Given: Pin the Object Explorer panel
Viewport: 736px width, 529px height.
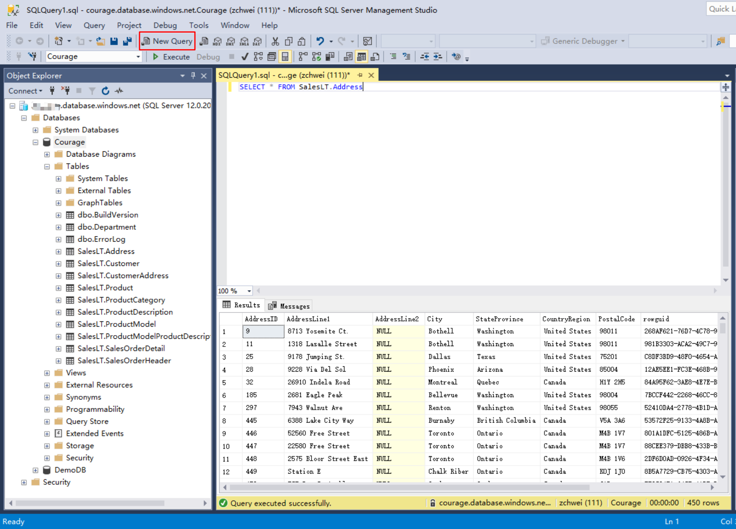Looking at the screenshot, I should (x=193, y=76).
